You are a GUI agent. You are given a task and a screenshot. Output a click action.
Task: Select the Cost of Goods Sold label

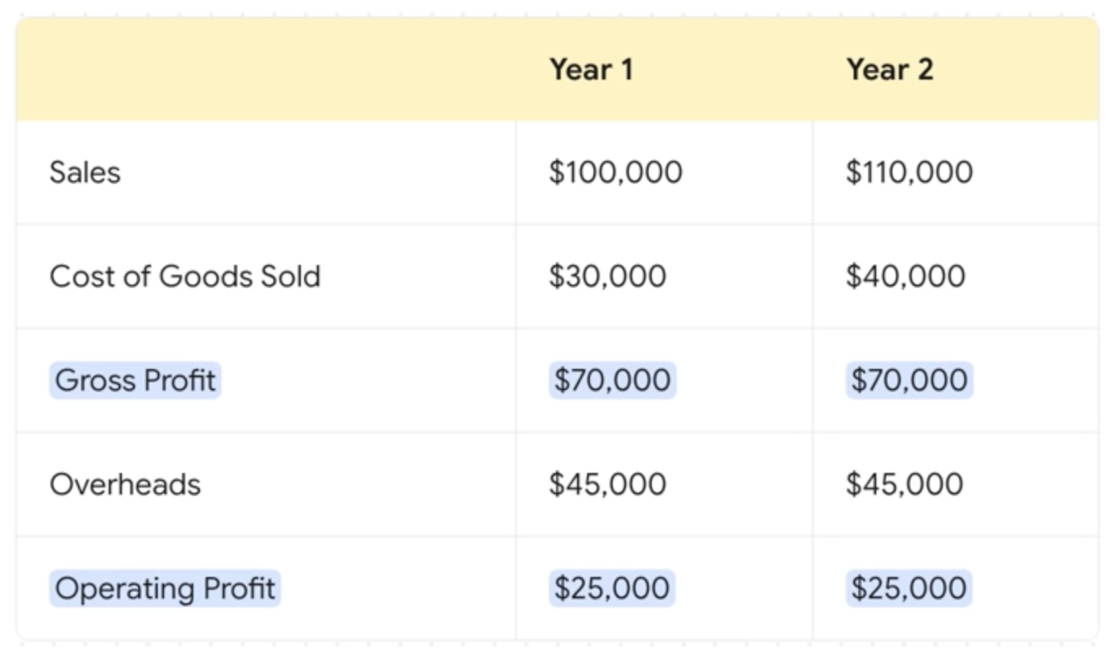[185, 276]
